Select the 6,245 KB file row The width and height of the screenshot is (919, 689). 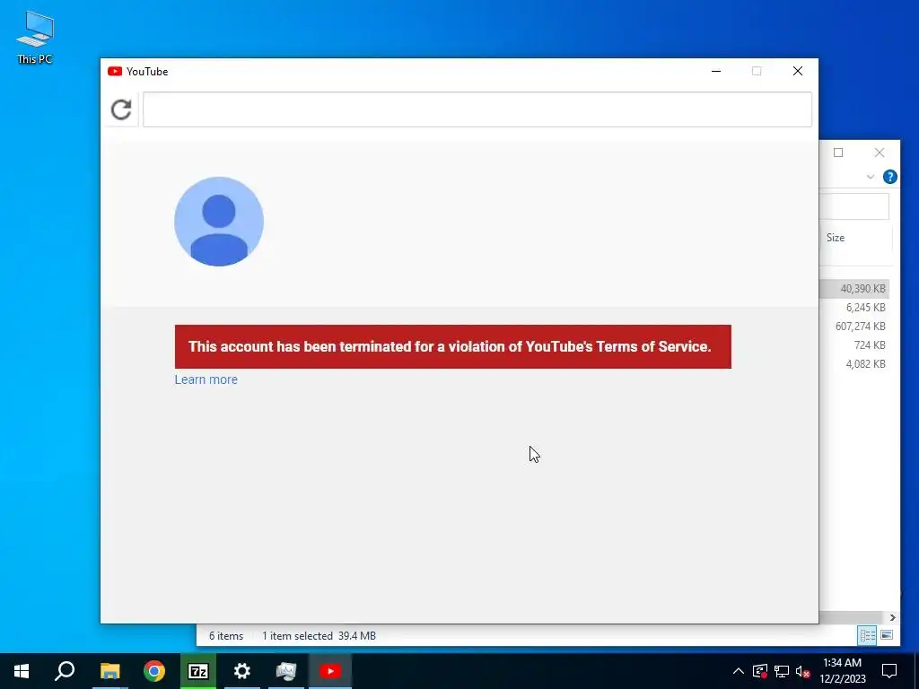click(854, 308)
